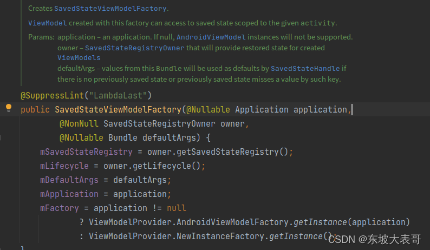430x250 pixels.
Task: Click the public keyword
Action: click(x=35, y=110)
